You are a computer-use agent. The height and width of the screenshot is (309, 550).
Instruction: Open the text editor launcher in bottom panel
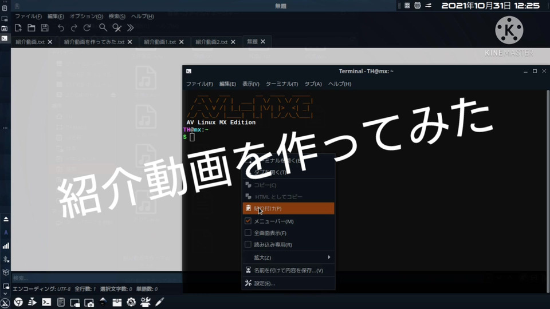tap(61, 302)
